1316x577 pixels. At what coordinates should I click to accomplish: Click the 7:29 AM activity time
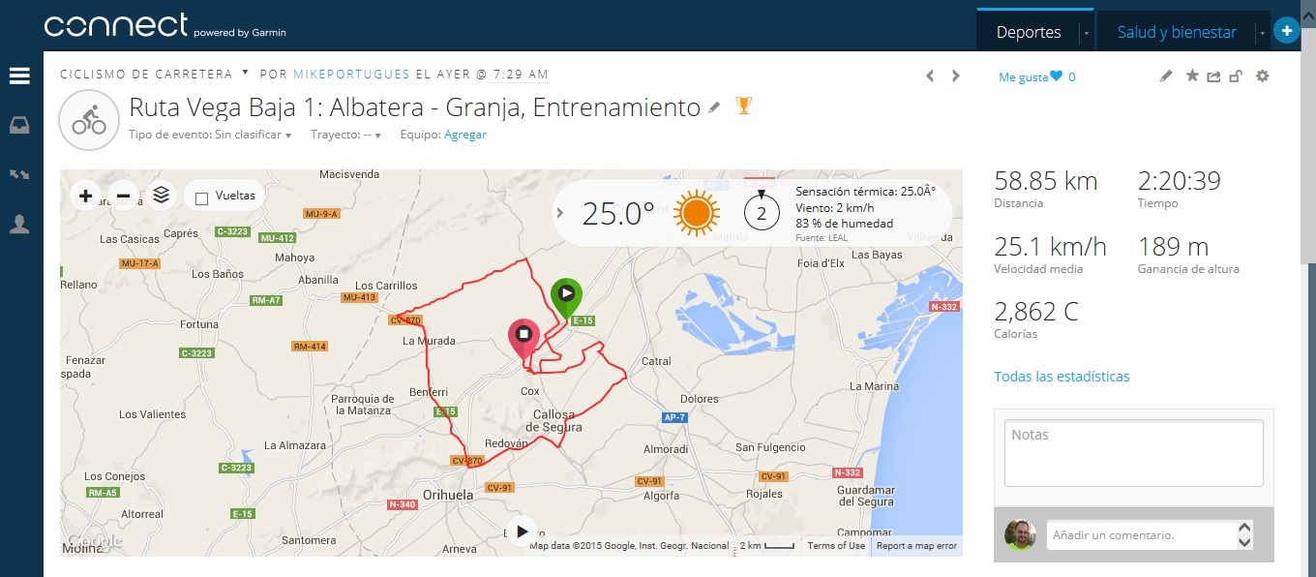tap(520, 74)
